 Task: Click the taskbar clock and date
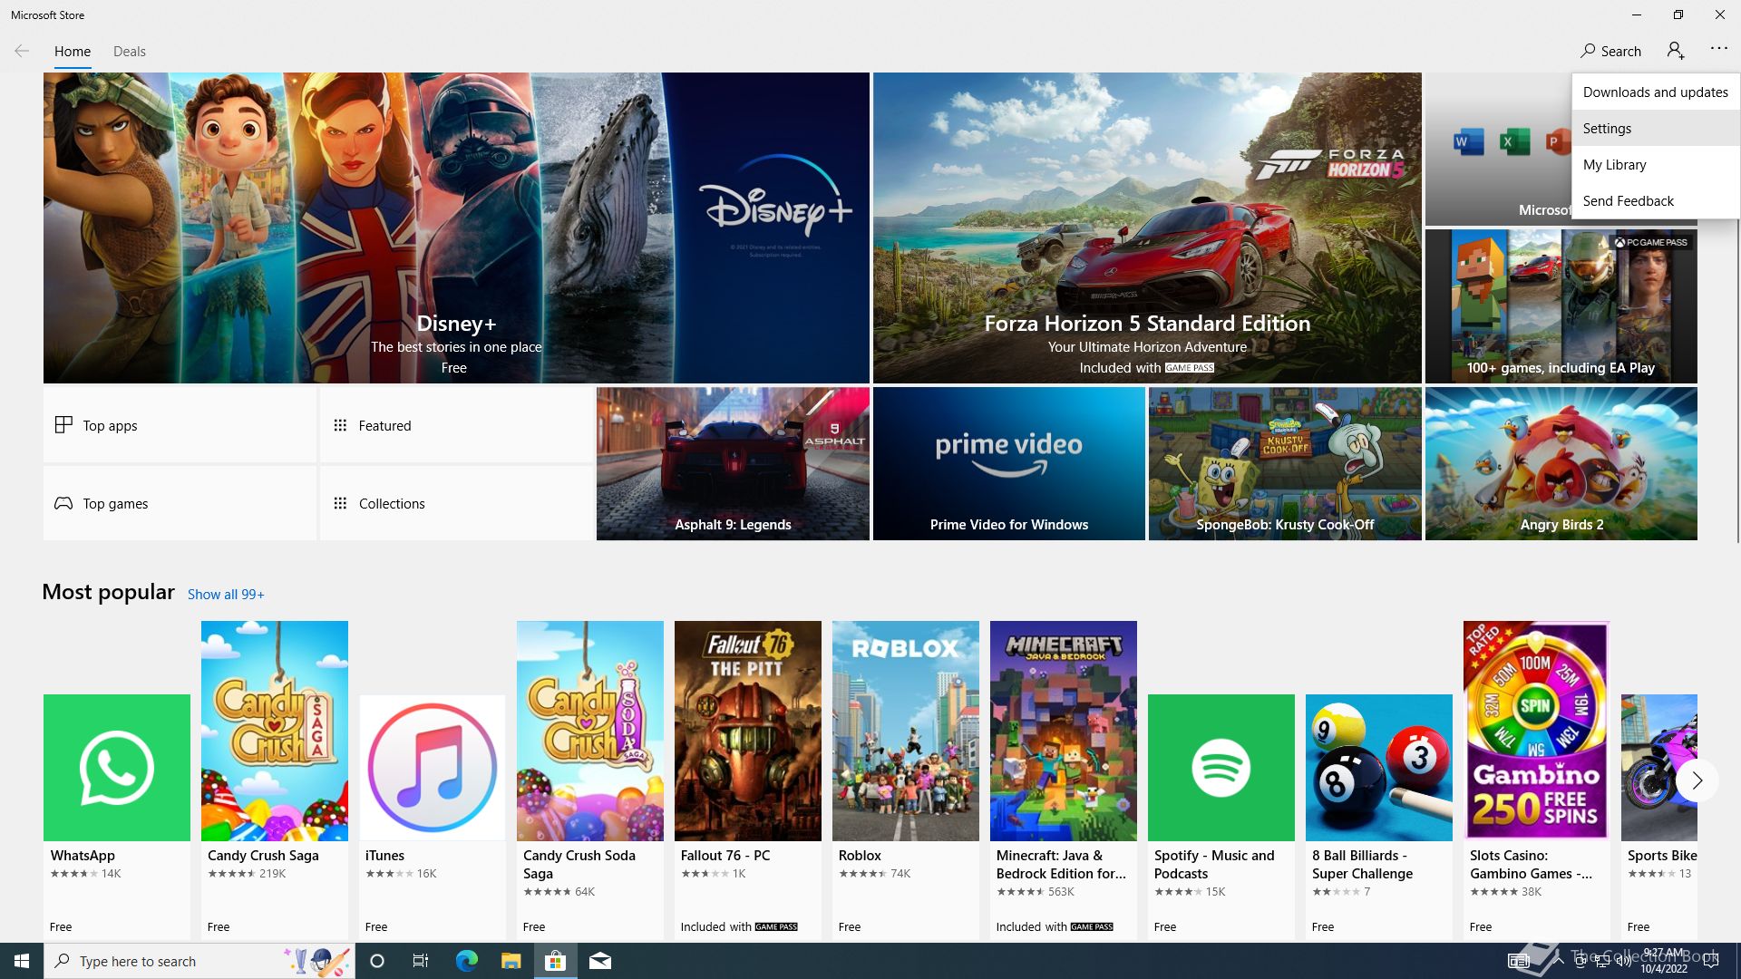coord(1664,961)
